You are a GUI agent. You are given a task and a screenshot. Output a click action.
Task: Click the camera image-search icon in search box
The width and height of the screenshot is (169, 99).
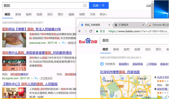[85, 5]
